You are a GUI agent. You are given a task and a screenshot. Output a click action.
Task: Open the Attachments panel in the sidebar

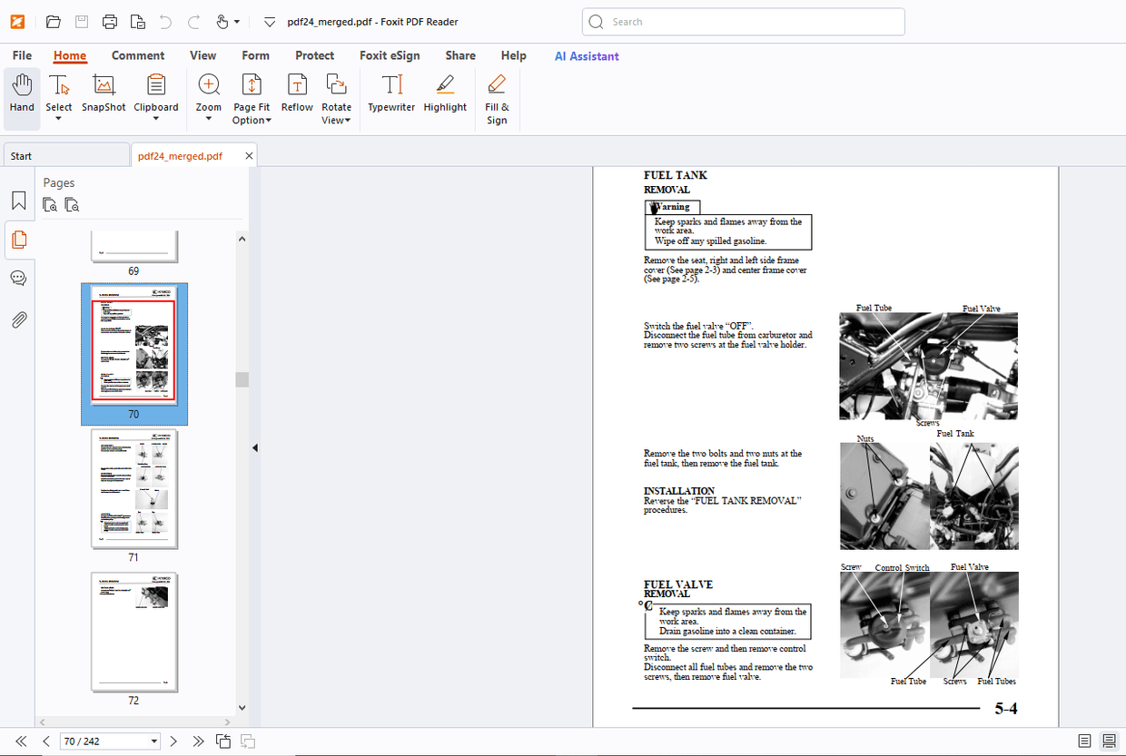click(x=18, y=319)
